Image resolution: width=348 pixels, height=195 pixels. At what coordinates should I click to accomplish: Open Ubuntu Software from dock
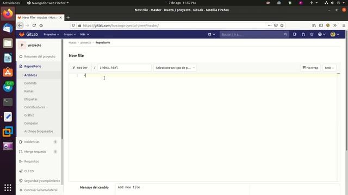(8, 73)
